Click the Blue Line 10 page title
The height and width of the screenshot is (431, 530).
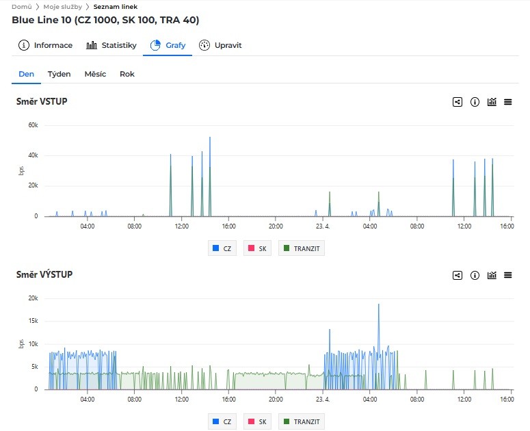(105, 20)
